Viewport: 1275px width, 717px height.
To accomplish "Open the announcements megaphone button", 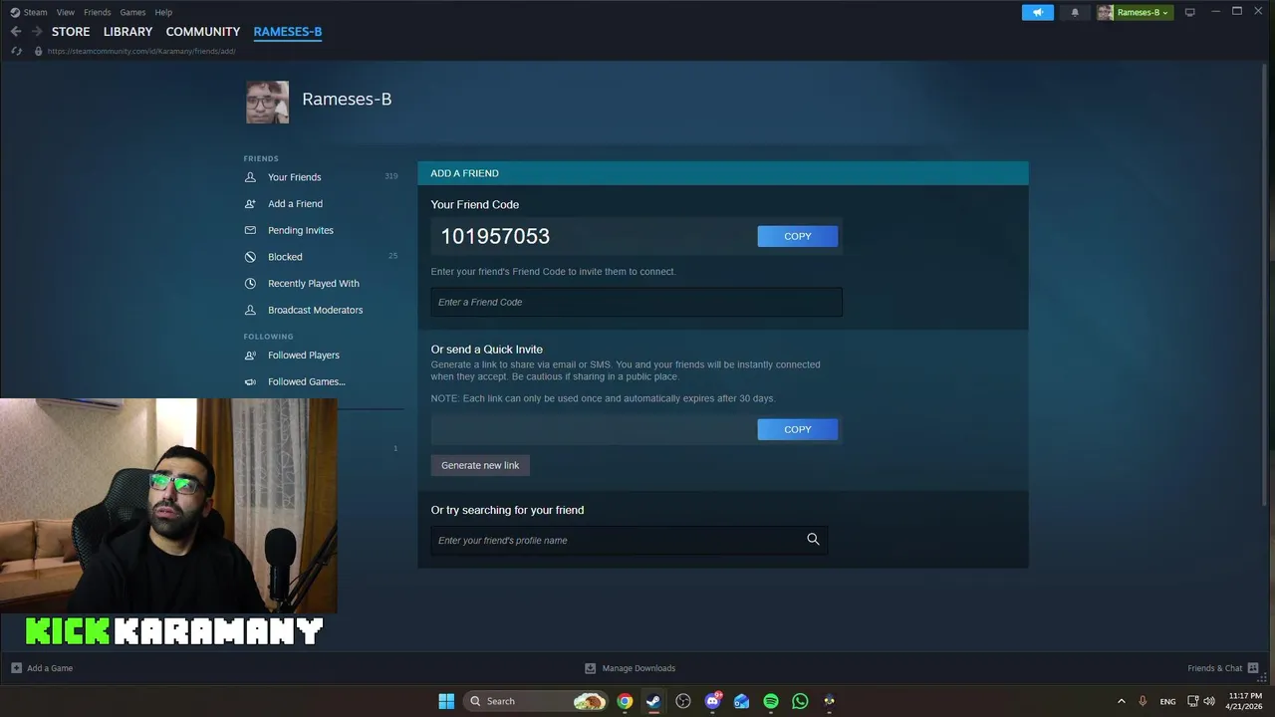I will click(1037, 12).
